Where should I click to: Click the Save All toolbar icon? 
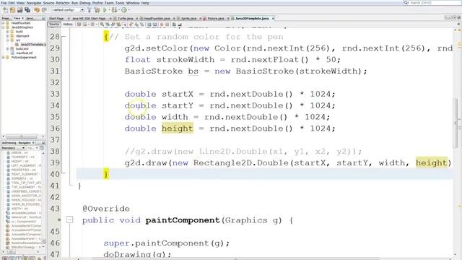pyautogui.click(x=27, y=10)
